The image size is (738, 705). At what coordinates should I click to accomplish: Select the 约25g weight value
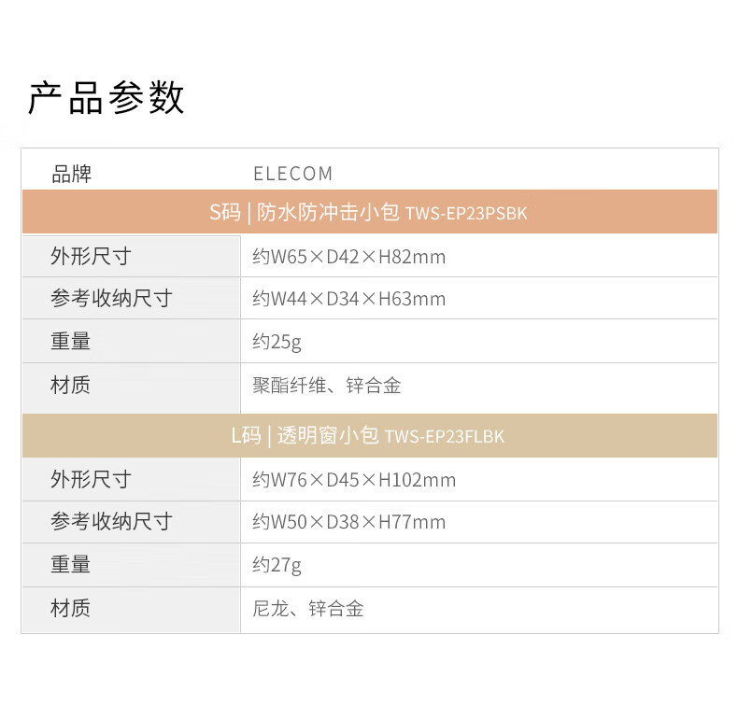coord(277,343)
